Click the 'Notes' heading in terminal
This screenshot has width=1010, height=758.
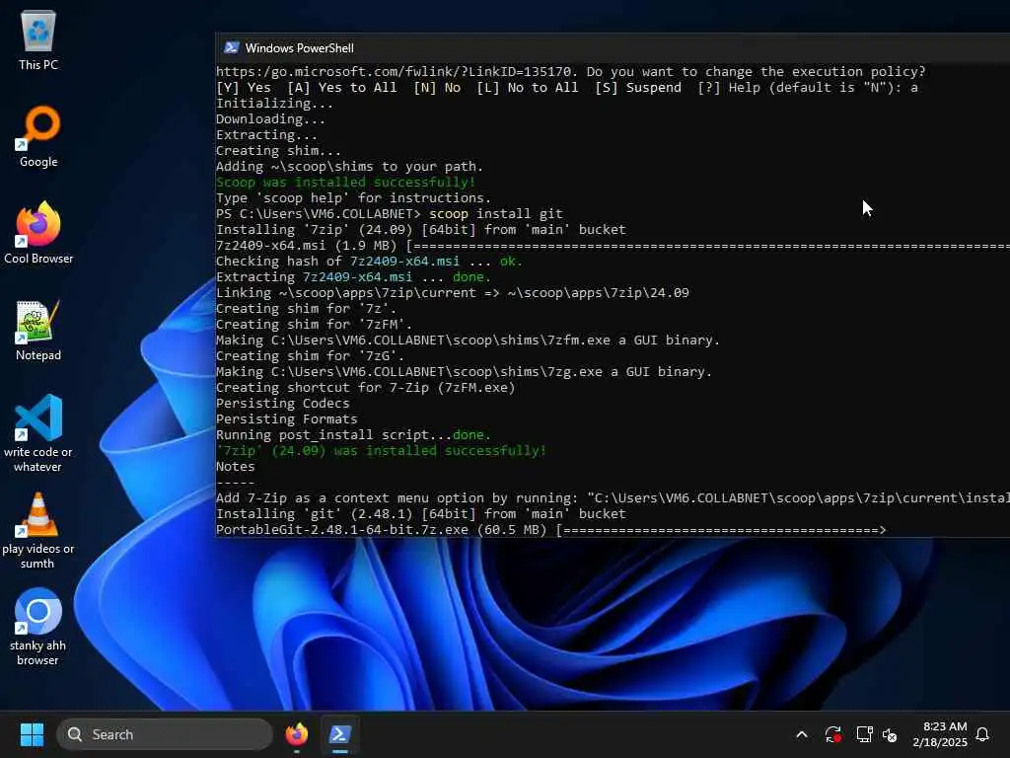pos(235,467)
